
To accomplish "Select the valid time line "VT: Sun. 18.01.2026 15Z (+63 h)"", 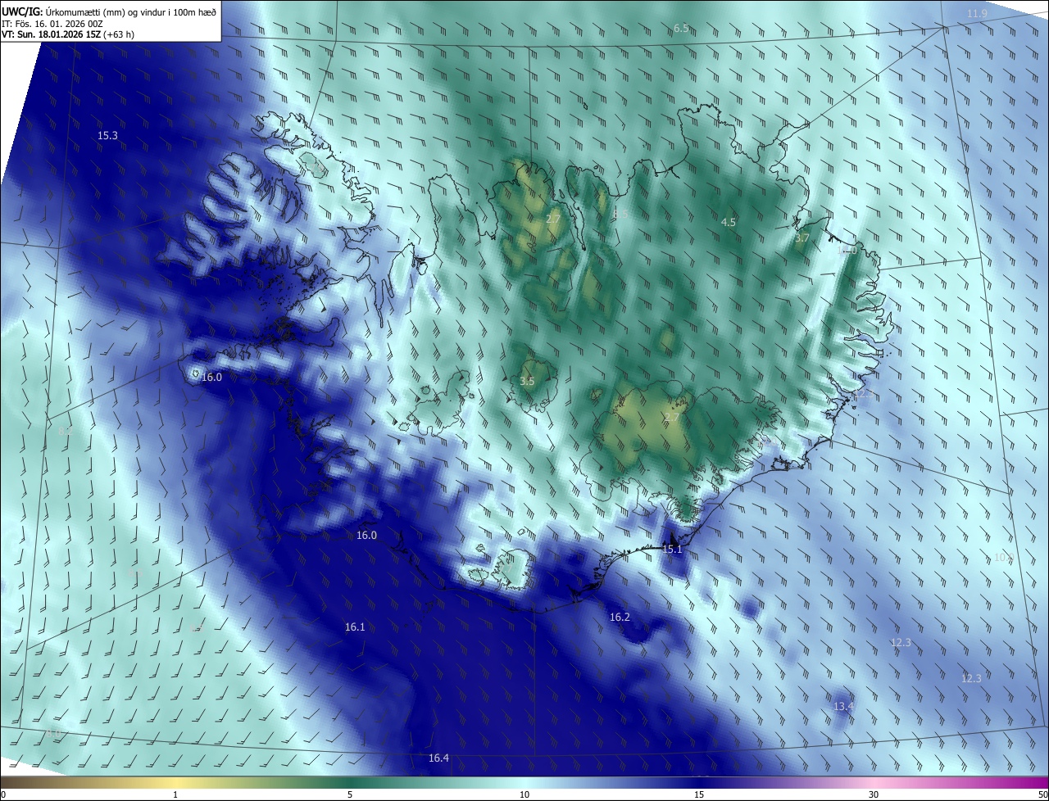I will [x=68, y=34].
